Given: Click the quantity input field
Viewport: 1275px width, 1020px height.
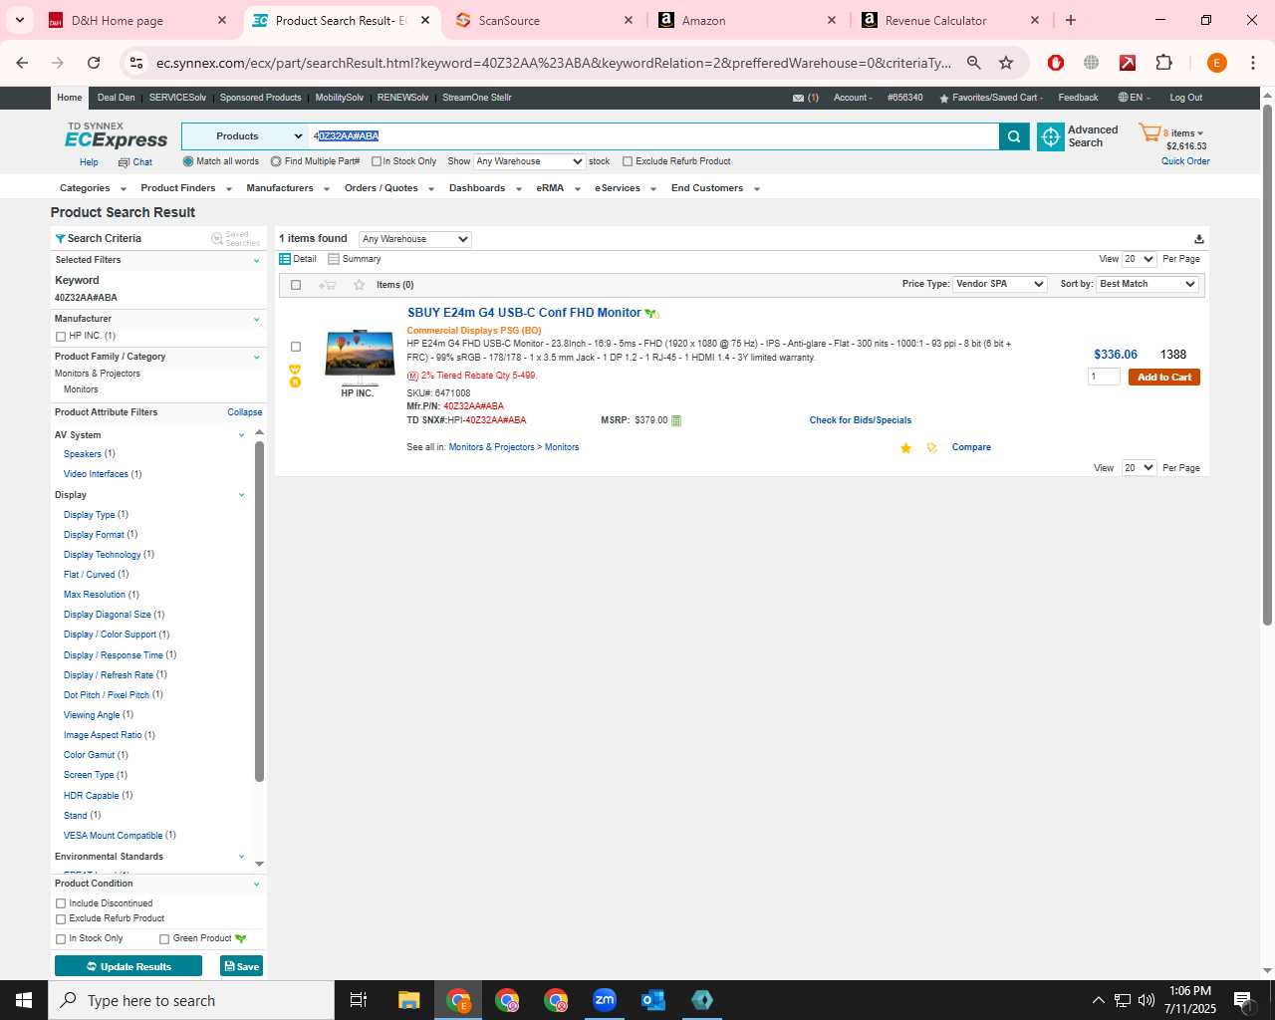Looking at the screenshot, I should click(1104, 377).
